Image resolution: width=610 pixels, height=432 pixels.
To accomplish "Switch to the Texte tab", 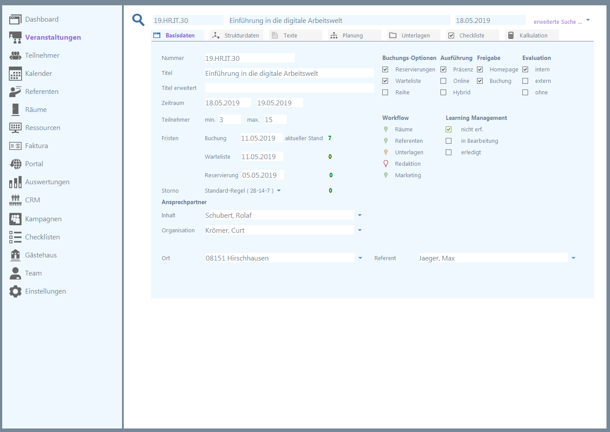I will tap(296, 36).
